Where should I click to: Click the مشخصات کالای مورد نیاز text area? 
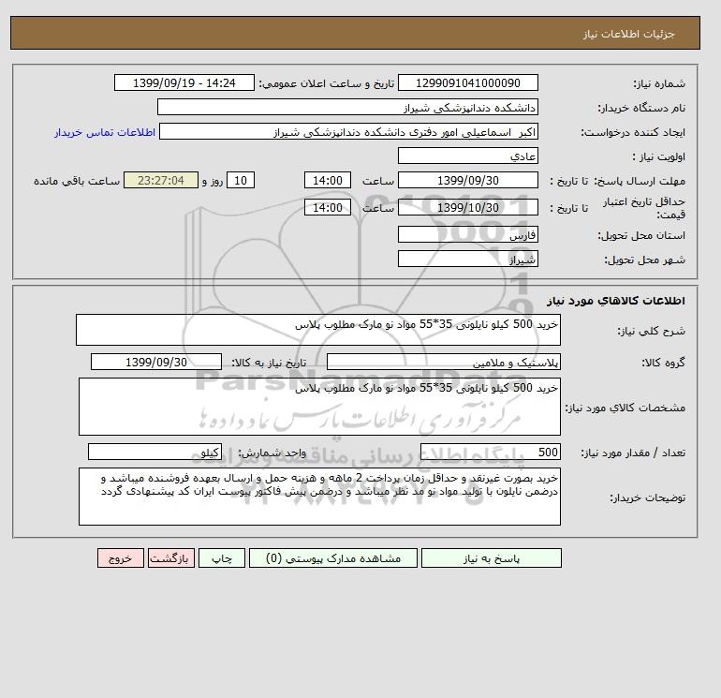pos(319,407)
